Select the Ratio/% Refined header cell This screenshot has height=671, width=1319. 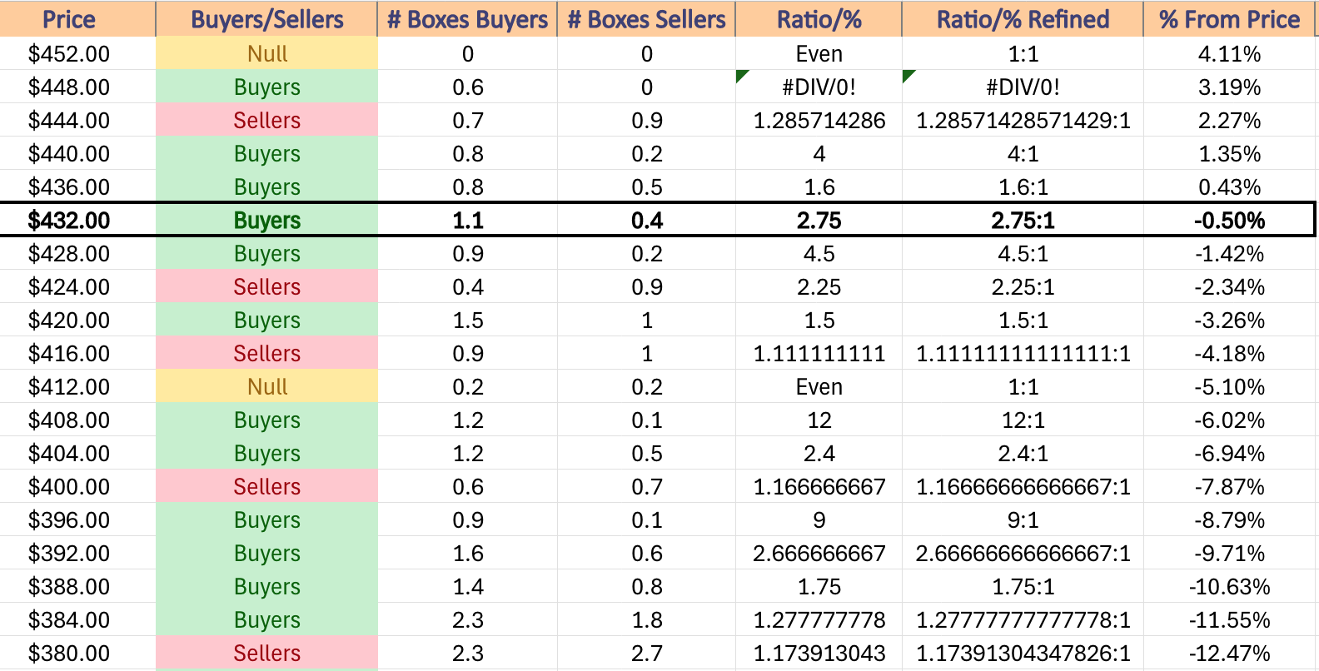pos(1023,18)
